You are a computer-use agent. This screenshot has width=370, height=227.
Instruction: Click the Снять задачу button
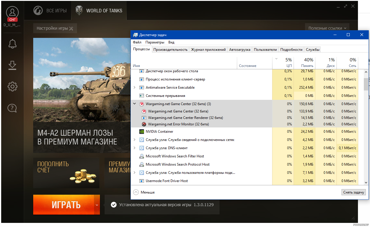[354, 192]
